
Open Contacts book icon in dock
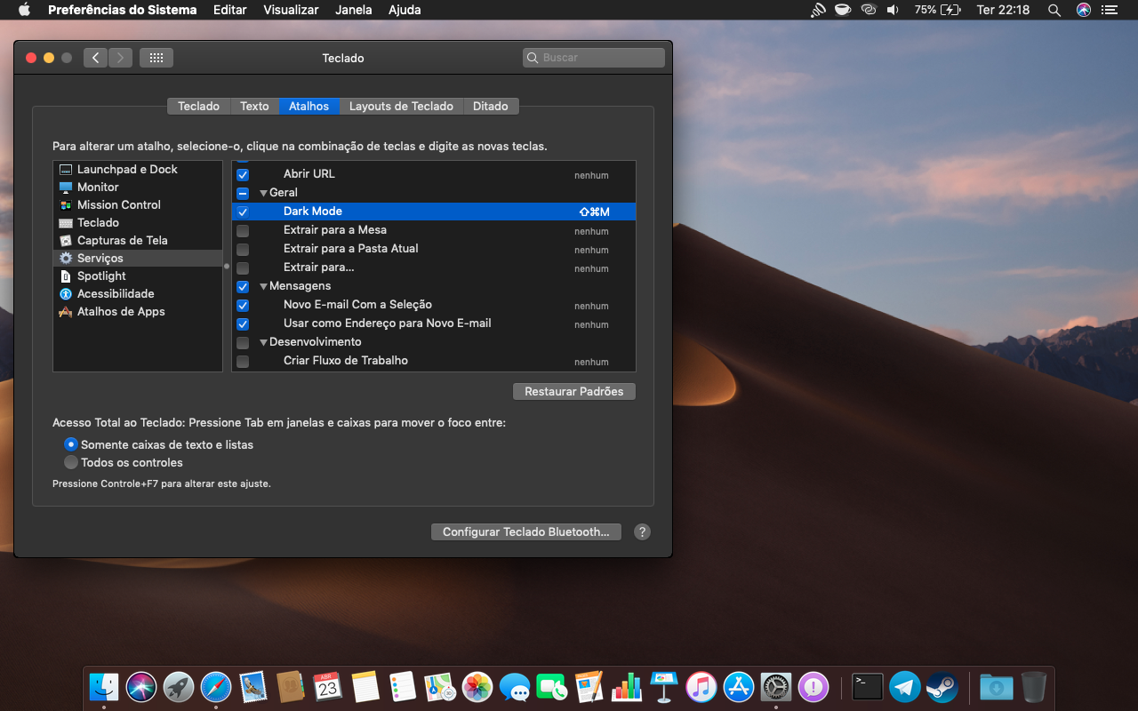tap(291, 686)
